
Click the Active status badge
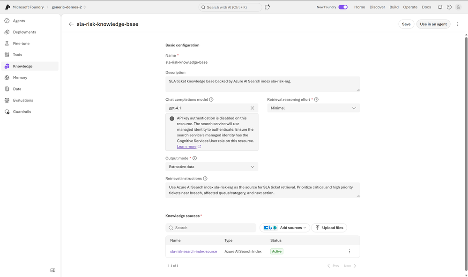pos(277,251)
